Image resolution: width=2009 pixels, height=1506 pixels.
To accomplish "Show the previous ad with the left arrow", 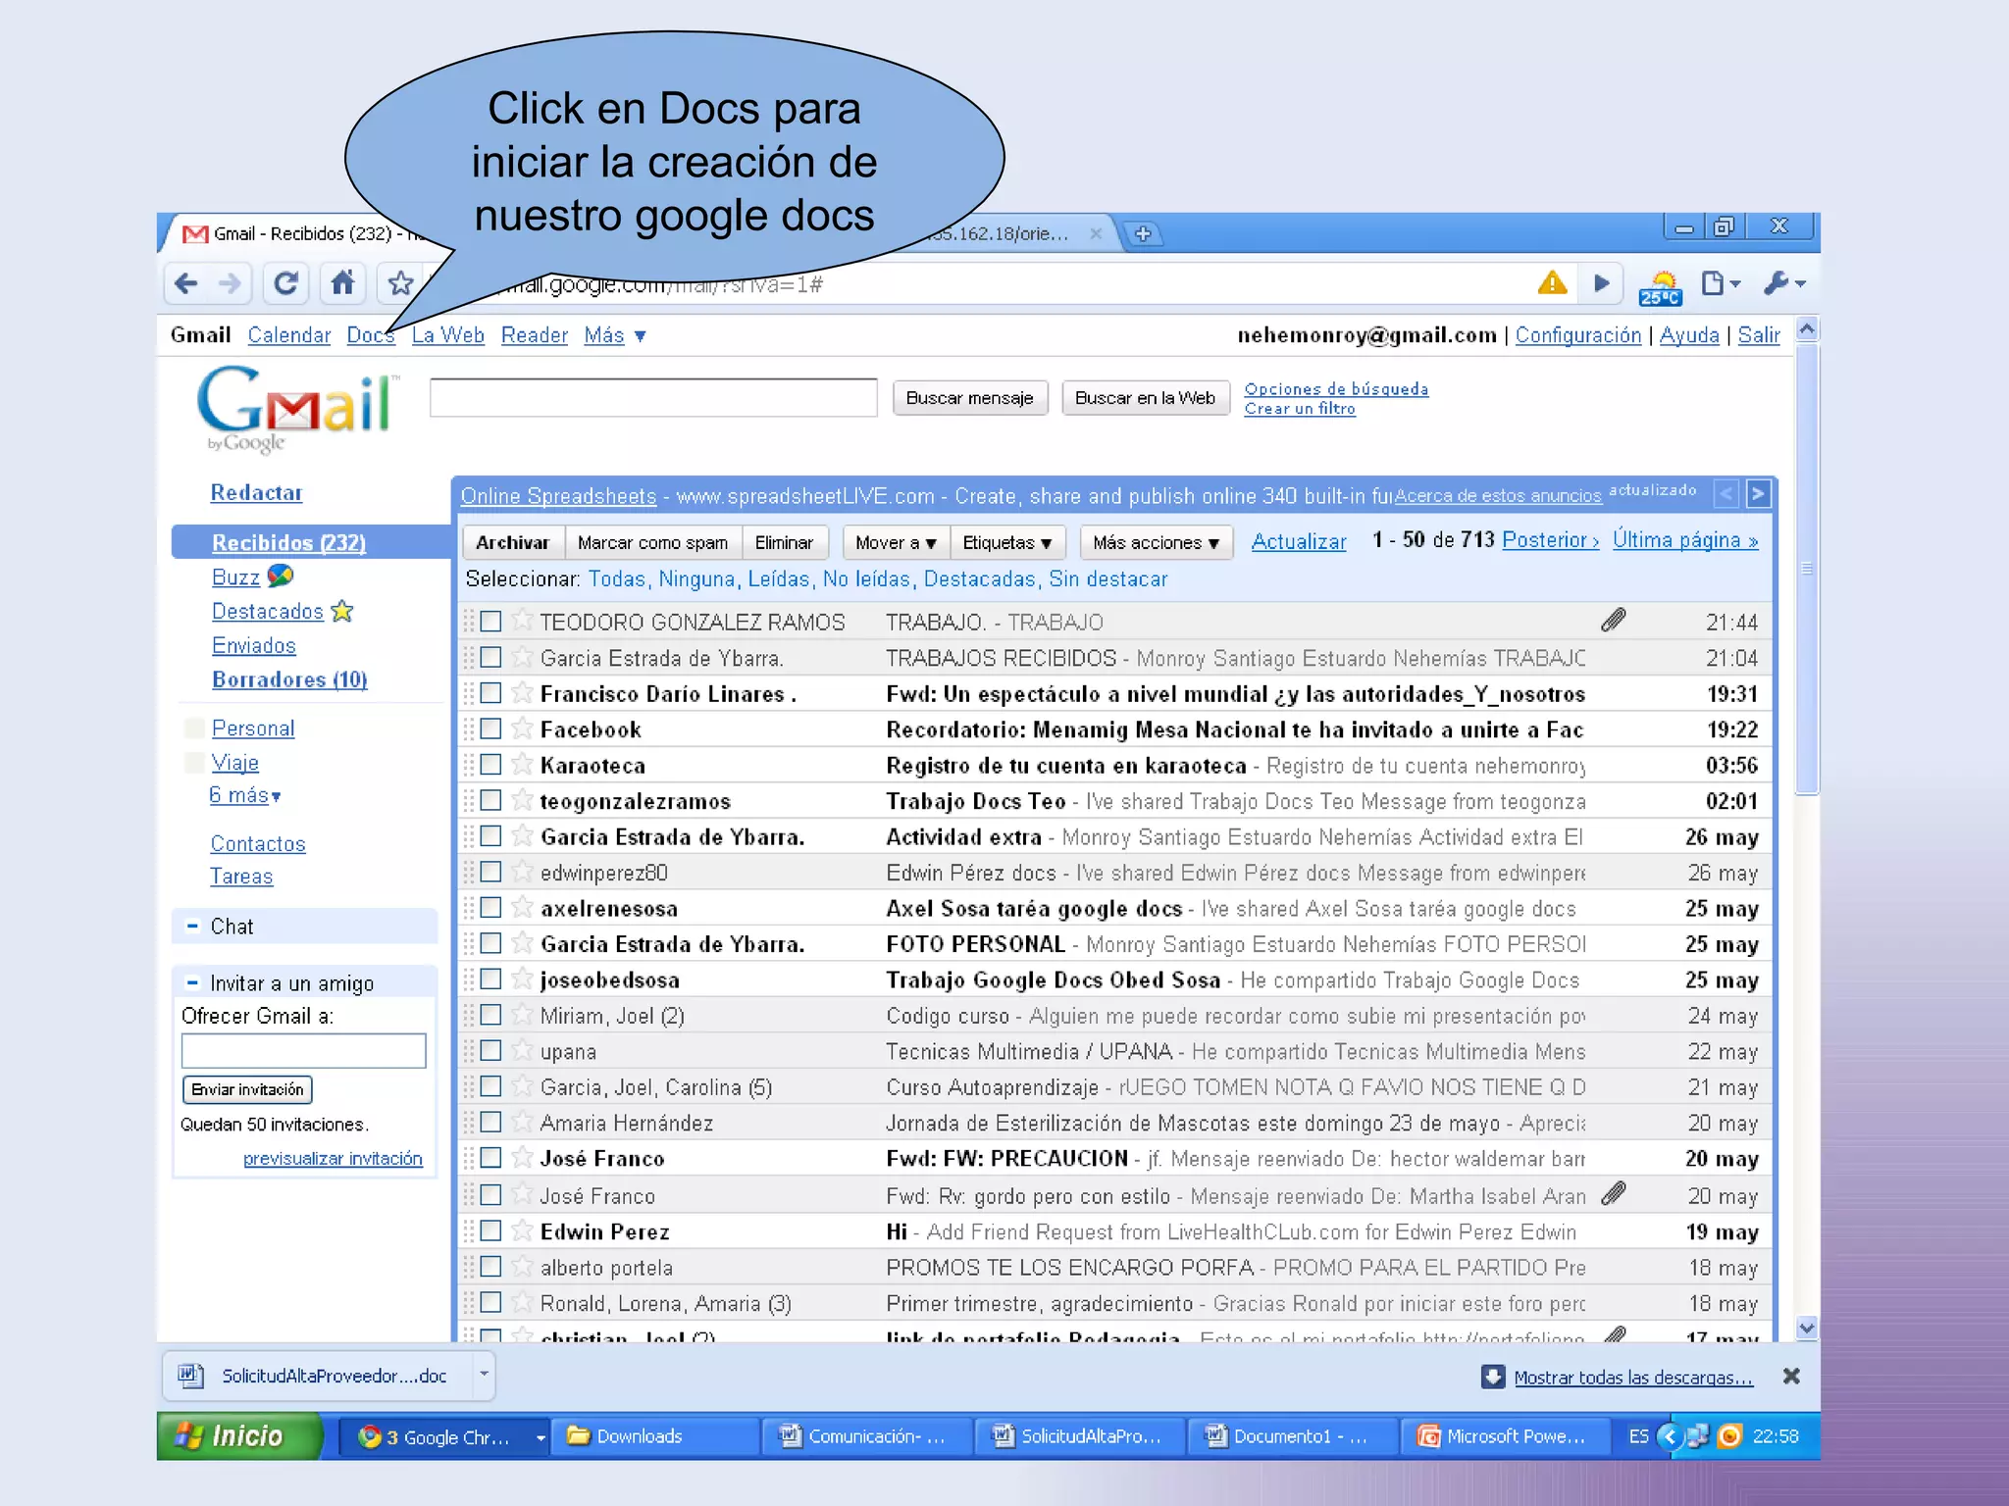I will point(1726,493).
